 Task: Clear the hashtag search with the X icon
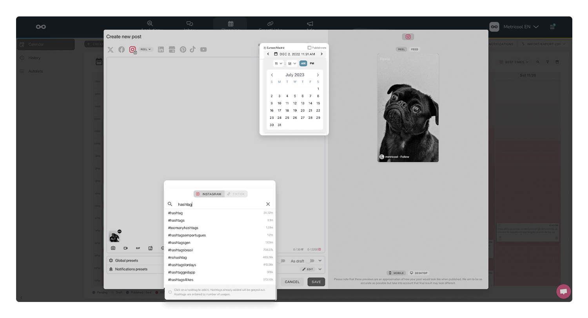click(268, 204)
